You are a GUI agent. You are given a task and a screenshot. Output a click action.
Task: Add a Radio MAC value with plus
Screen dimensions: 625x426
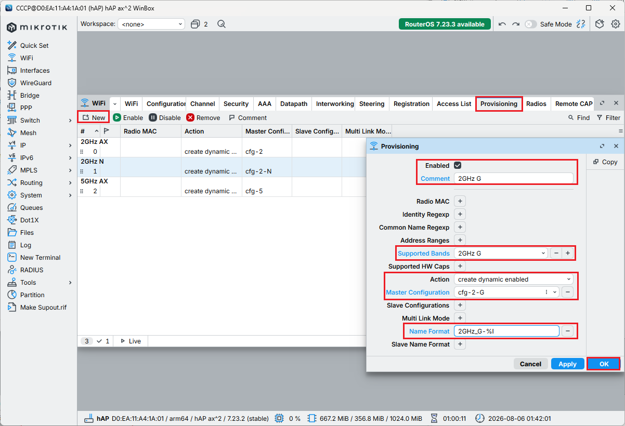click(x=460, y=201)
